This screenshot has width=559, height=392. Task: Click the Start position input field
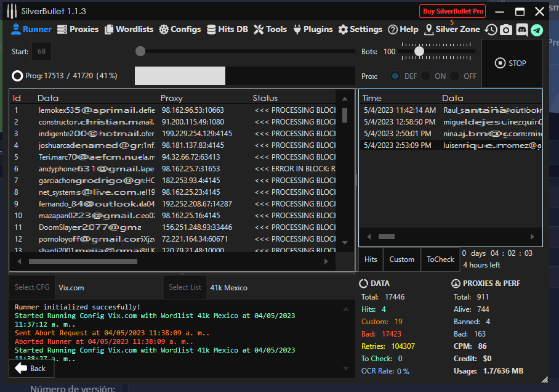pyautogui.click(x=42, y=52)
